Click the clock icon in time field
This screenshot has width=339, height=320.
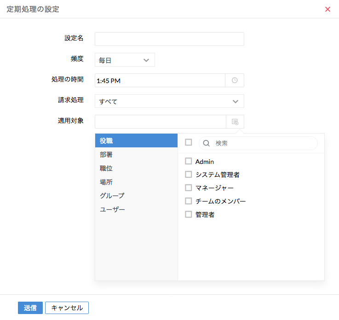point(235,80)
